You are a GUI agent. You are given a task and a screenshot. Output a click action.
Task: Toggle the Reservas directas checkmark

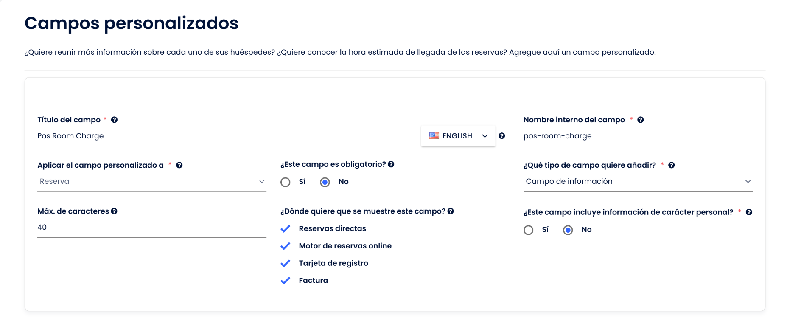click(286, 229)
